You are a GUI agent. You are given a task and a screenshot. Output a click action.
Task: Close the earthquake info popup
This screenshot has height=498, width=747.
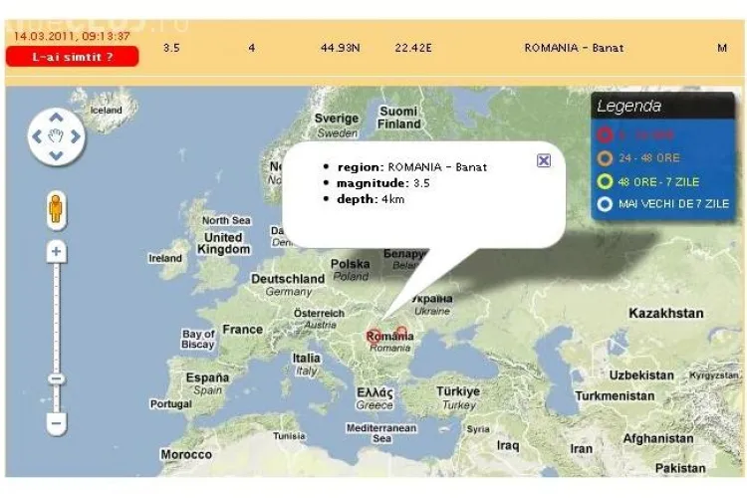544,160
